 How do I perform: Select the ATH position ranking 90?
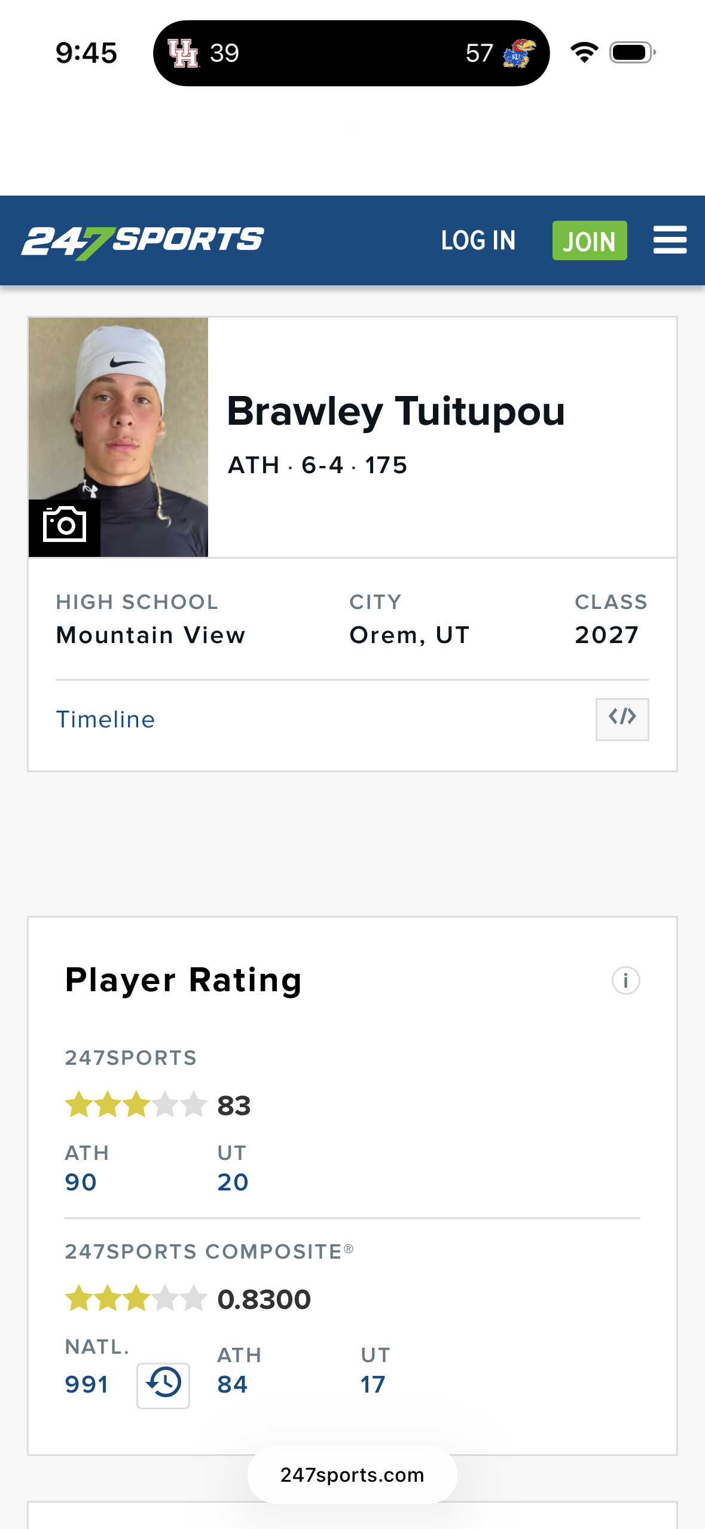(x=81, y=1182)
